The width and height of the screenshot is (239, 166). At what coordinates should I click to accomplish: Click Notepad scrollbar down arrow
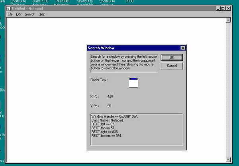(x=228, y=160)
